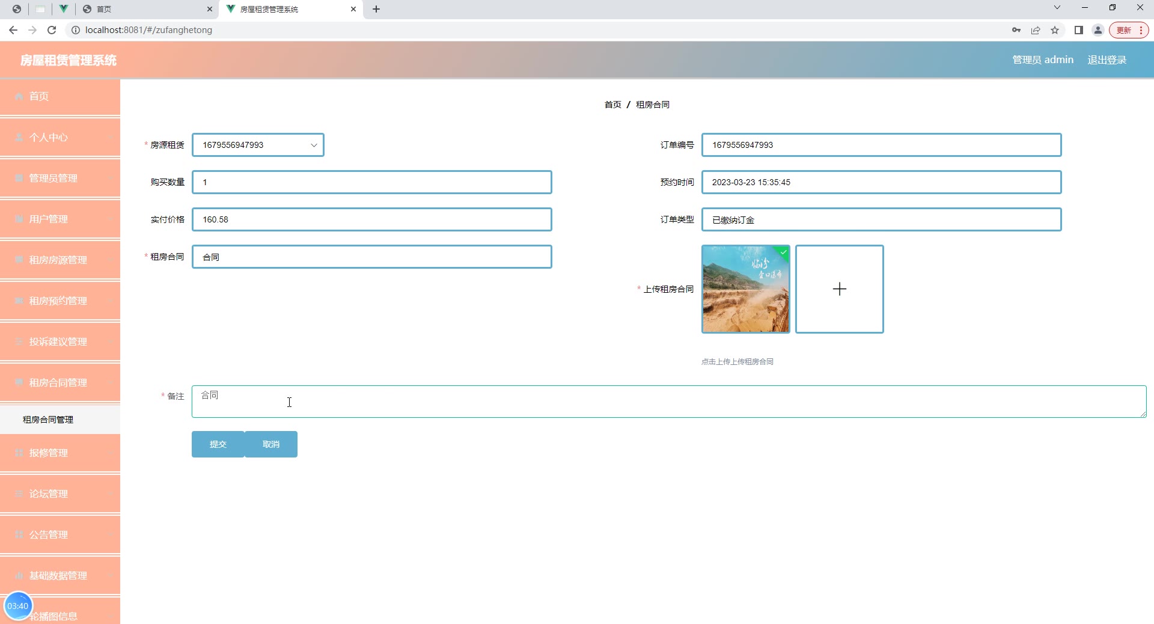The height and width of the screenshot is (624, 1154).
Task: Click the home icon beside 首页 in sidebar
Action: point(19,96)
